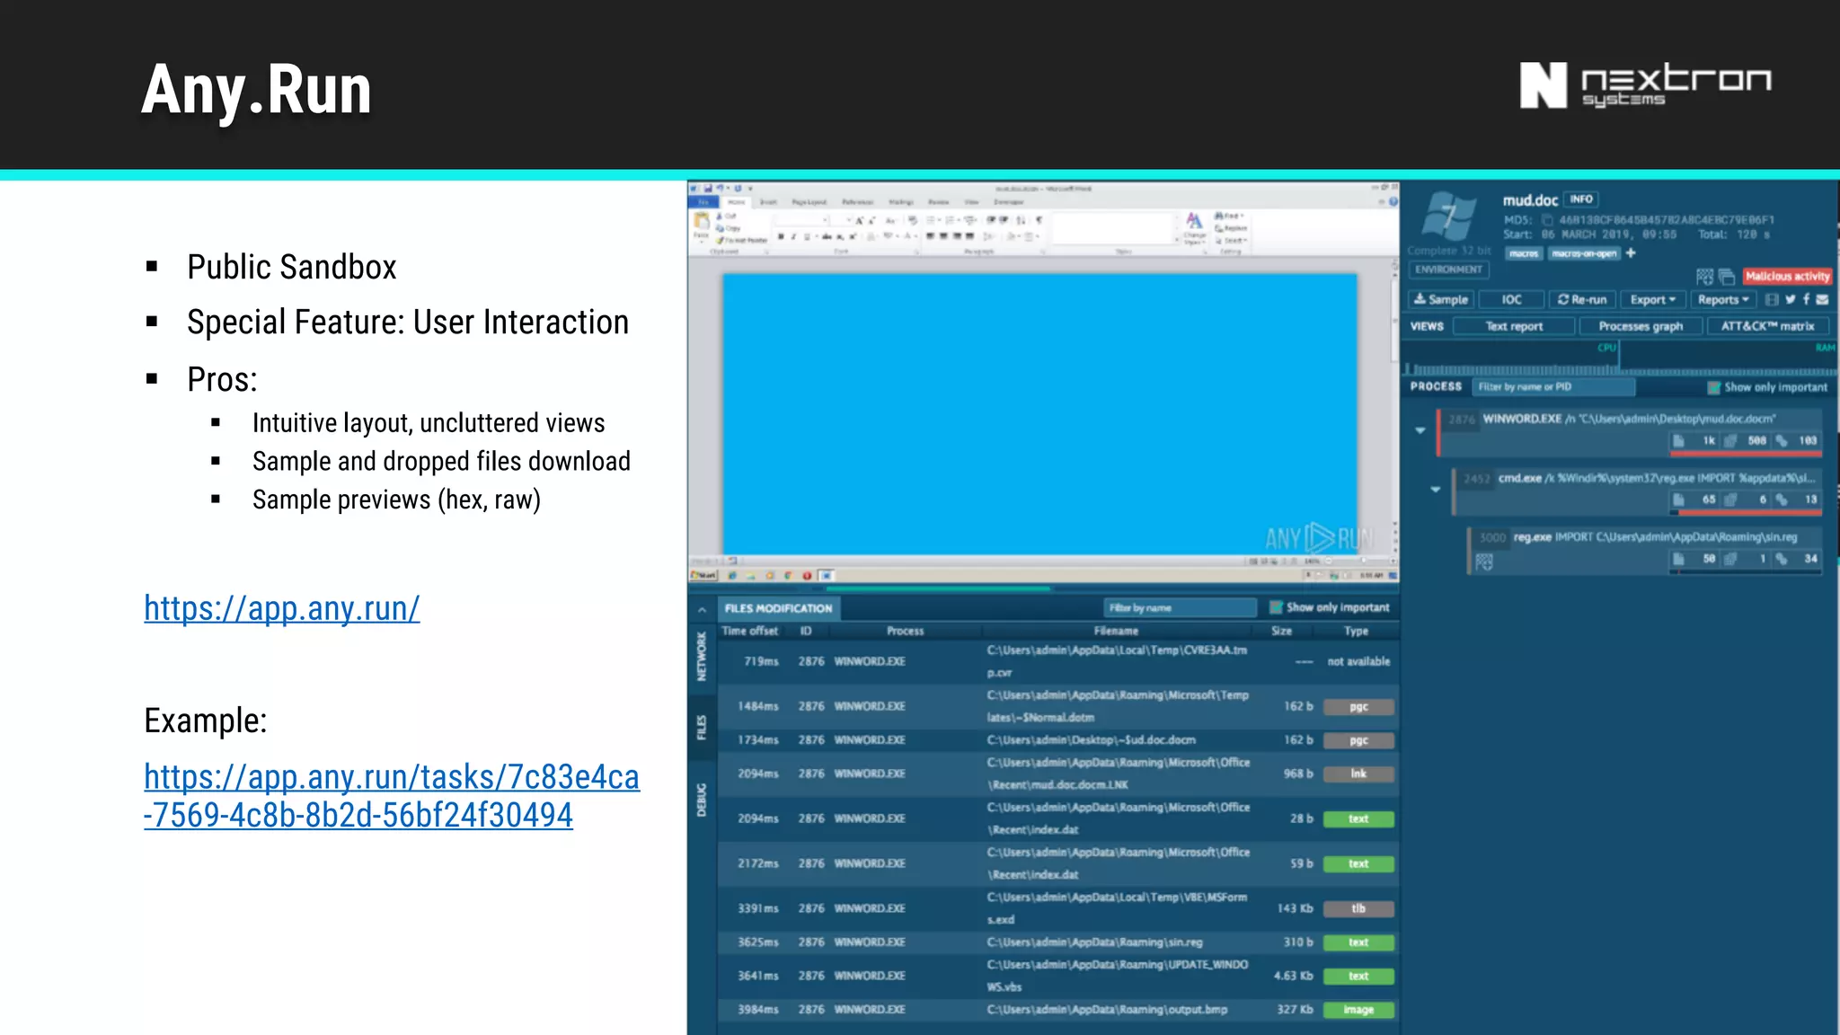Viewport: 1840px width, 1035px height.
Task: Open the Export dropdown
Action: click(x=1653, y=299)
